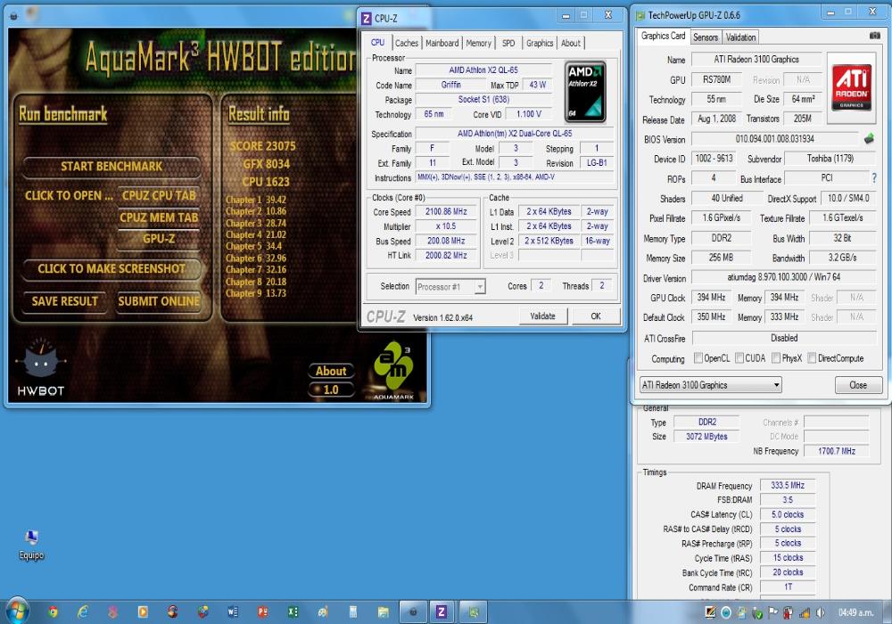Click the GPU-Z Name field ATI Radeon 3100 Graphics
Viewport: 892px width, 624px height.
[x=756, y=59]
